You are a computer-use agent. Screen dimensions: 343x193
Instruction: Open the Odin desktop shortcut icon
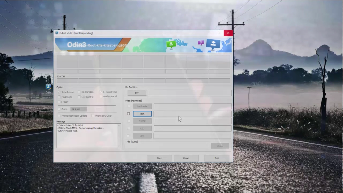(48, 89)
